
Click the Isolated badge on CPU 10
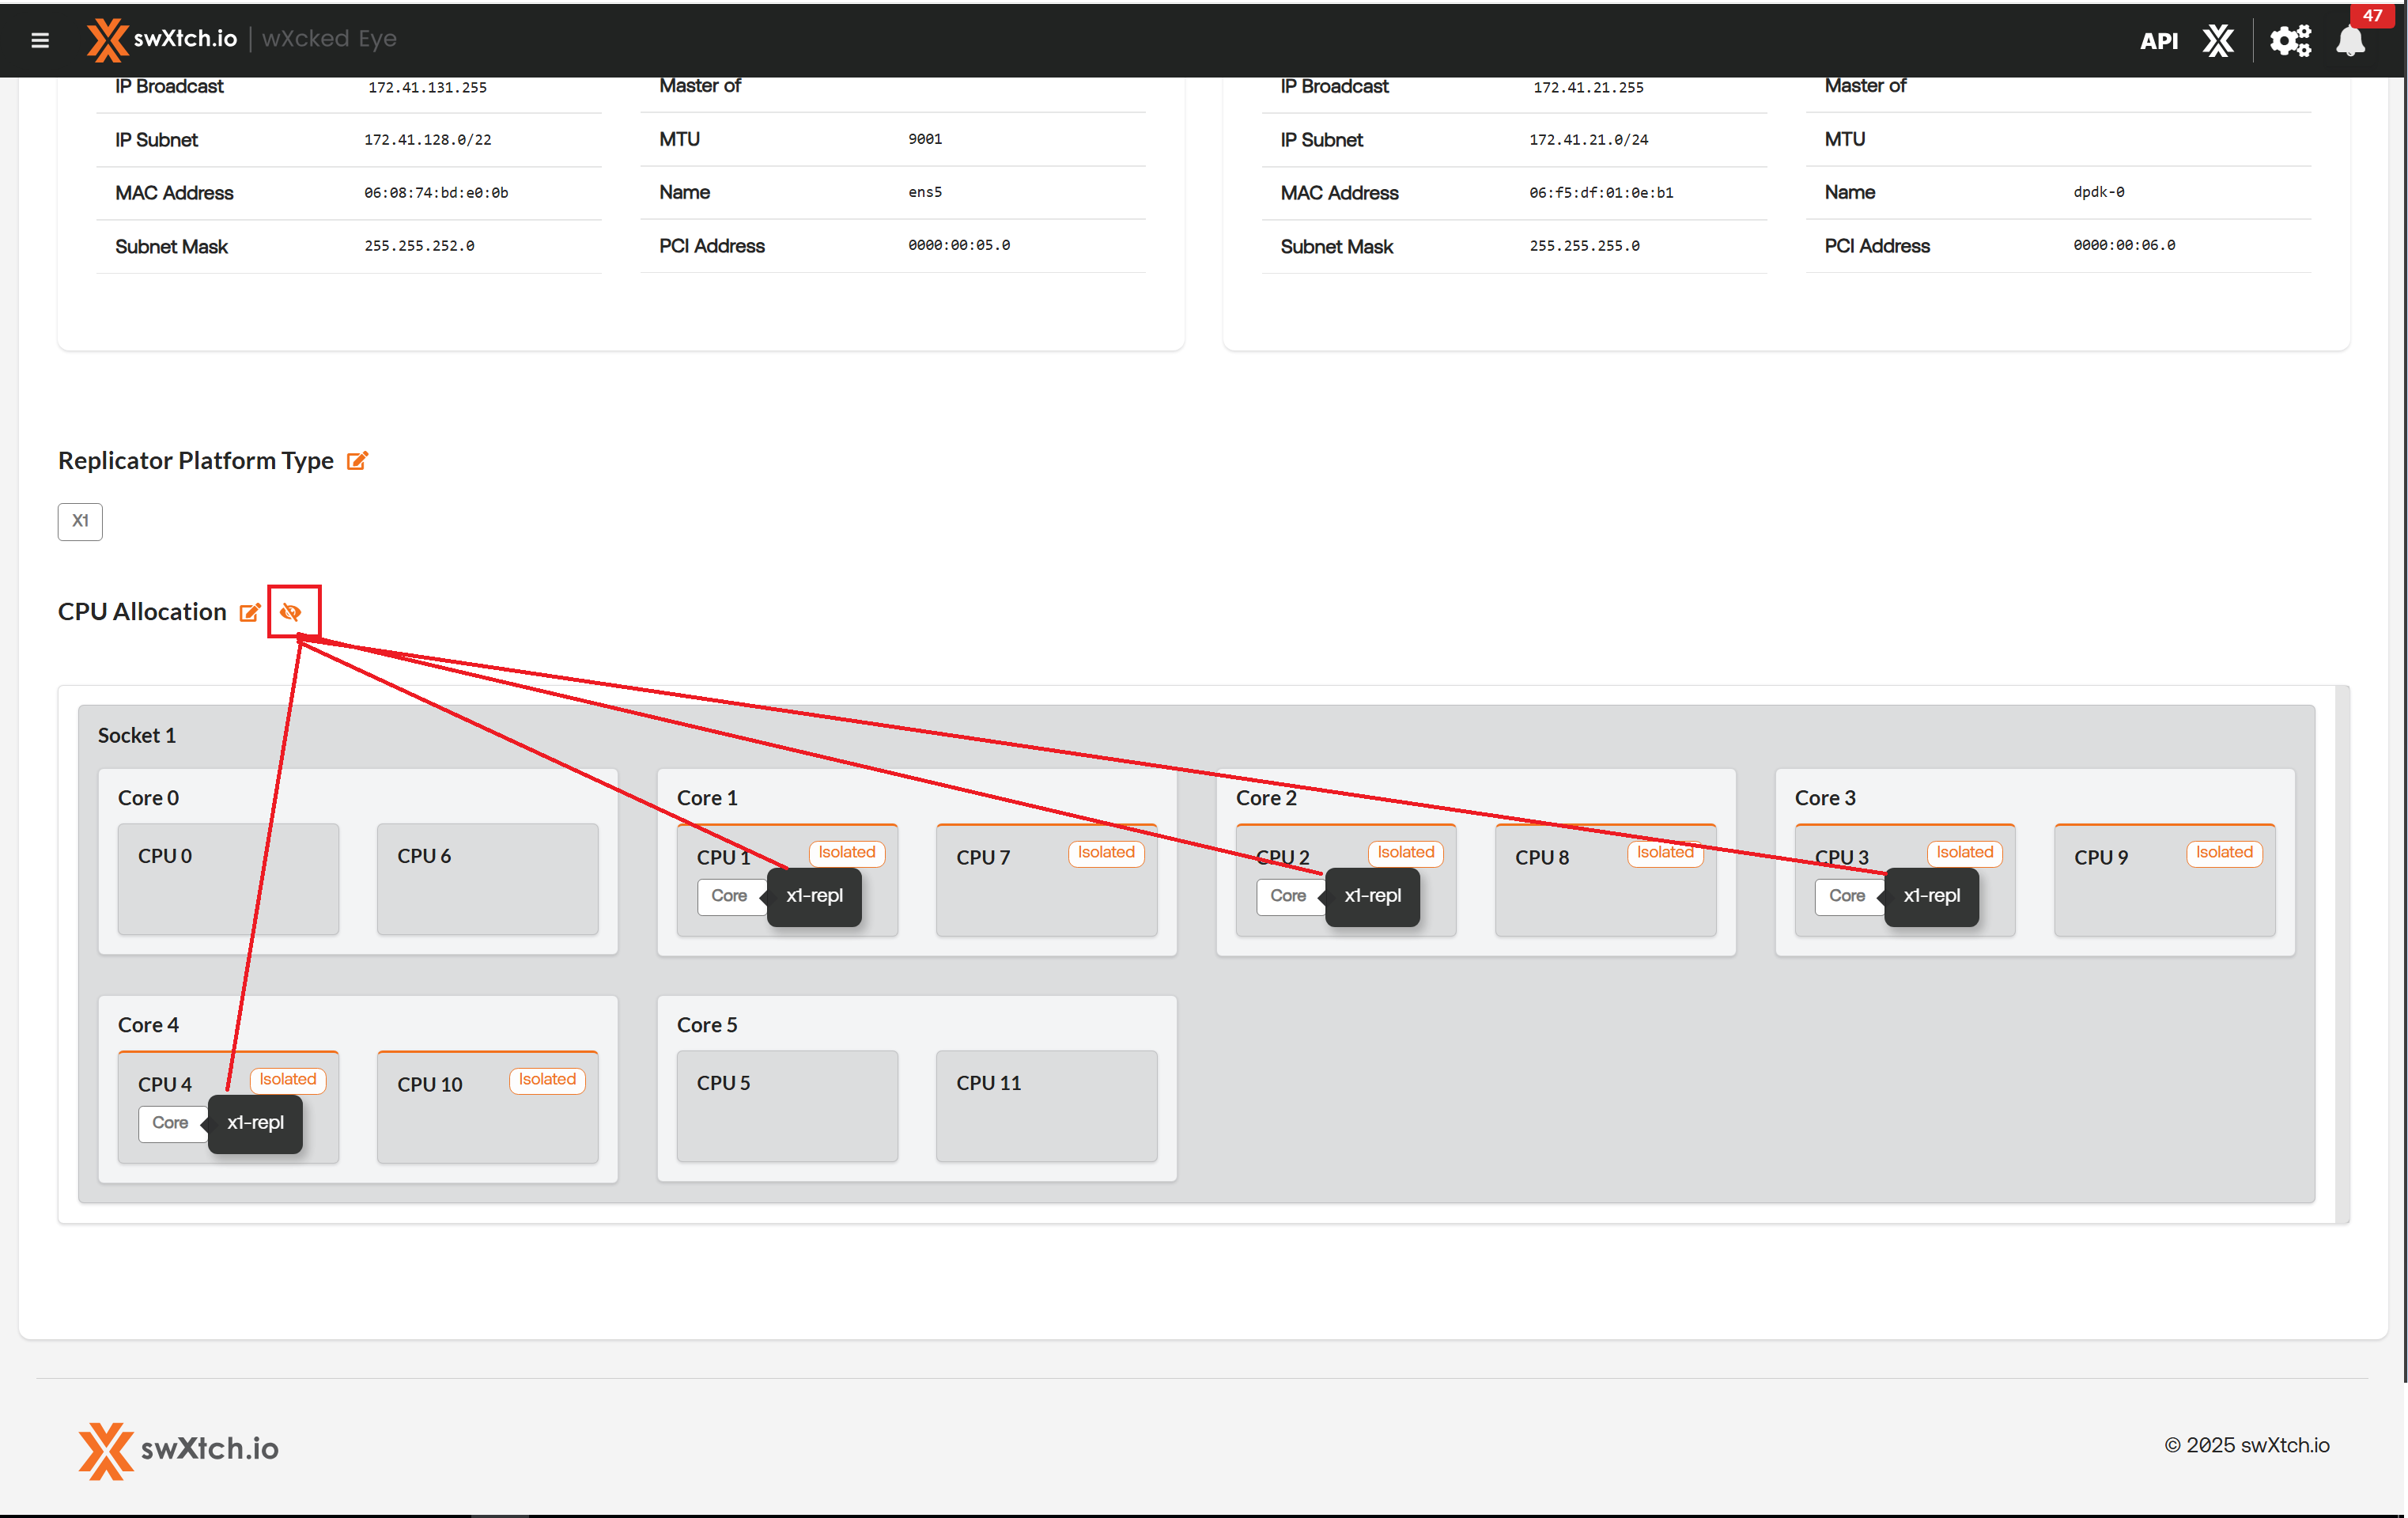pyautogui.click(x=547, y=1080)
